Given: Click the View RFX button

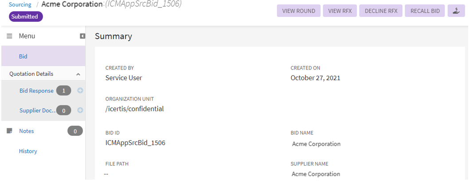Looking at the screenshot, I should 340,11.
